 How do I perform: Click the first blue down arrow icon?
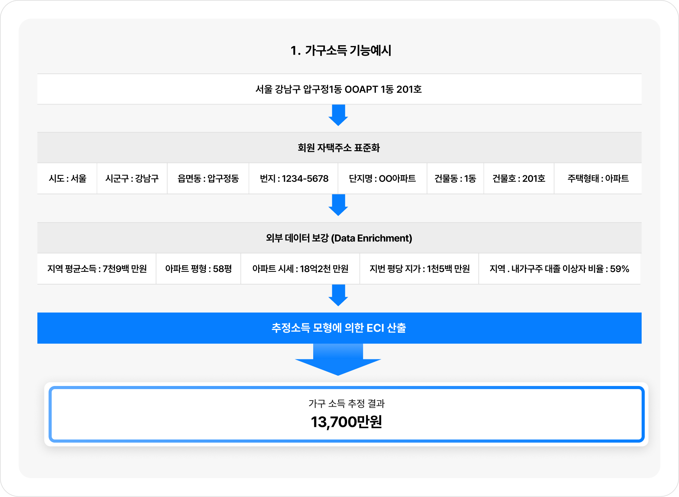tap(339, 117)
